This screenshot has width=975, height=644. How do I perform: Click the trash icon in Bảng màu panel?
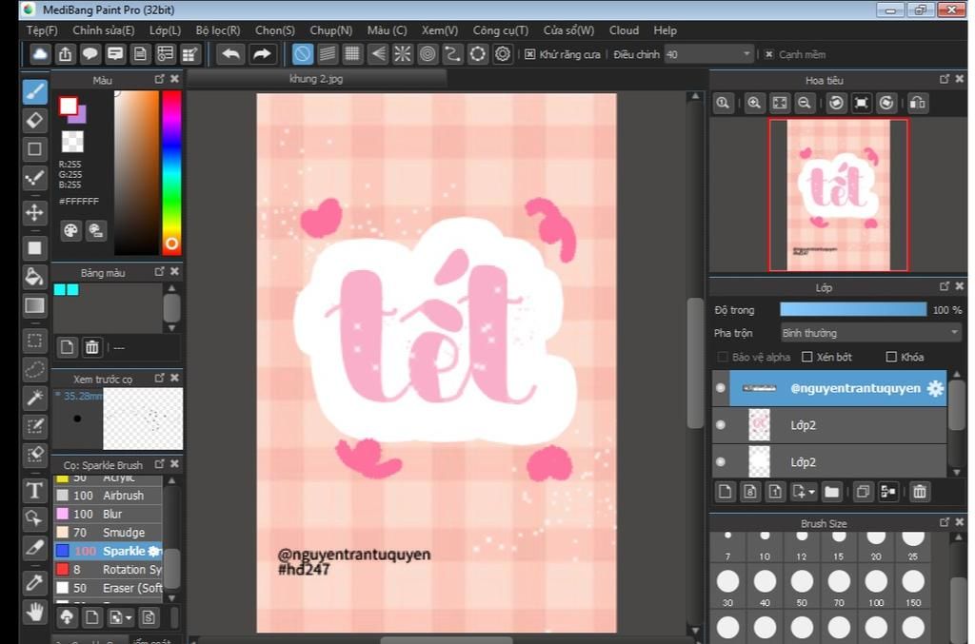tap(92, 347)
